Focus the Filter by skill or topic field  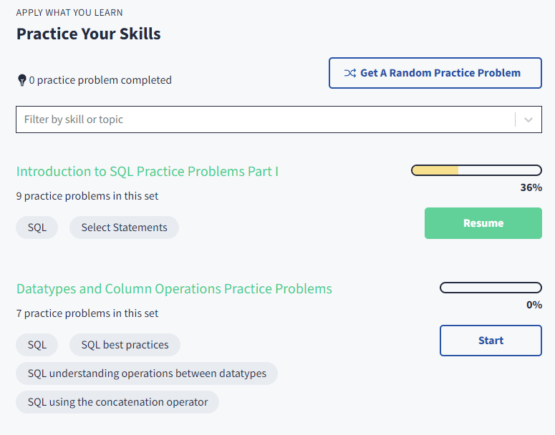coord(265,119)
